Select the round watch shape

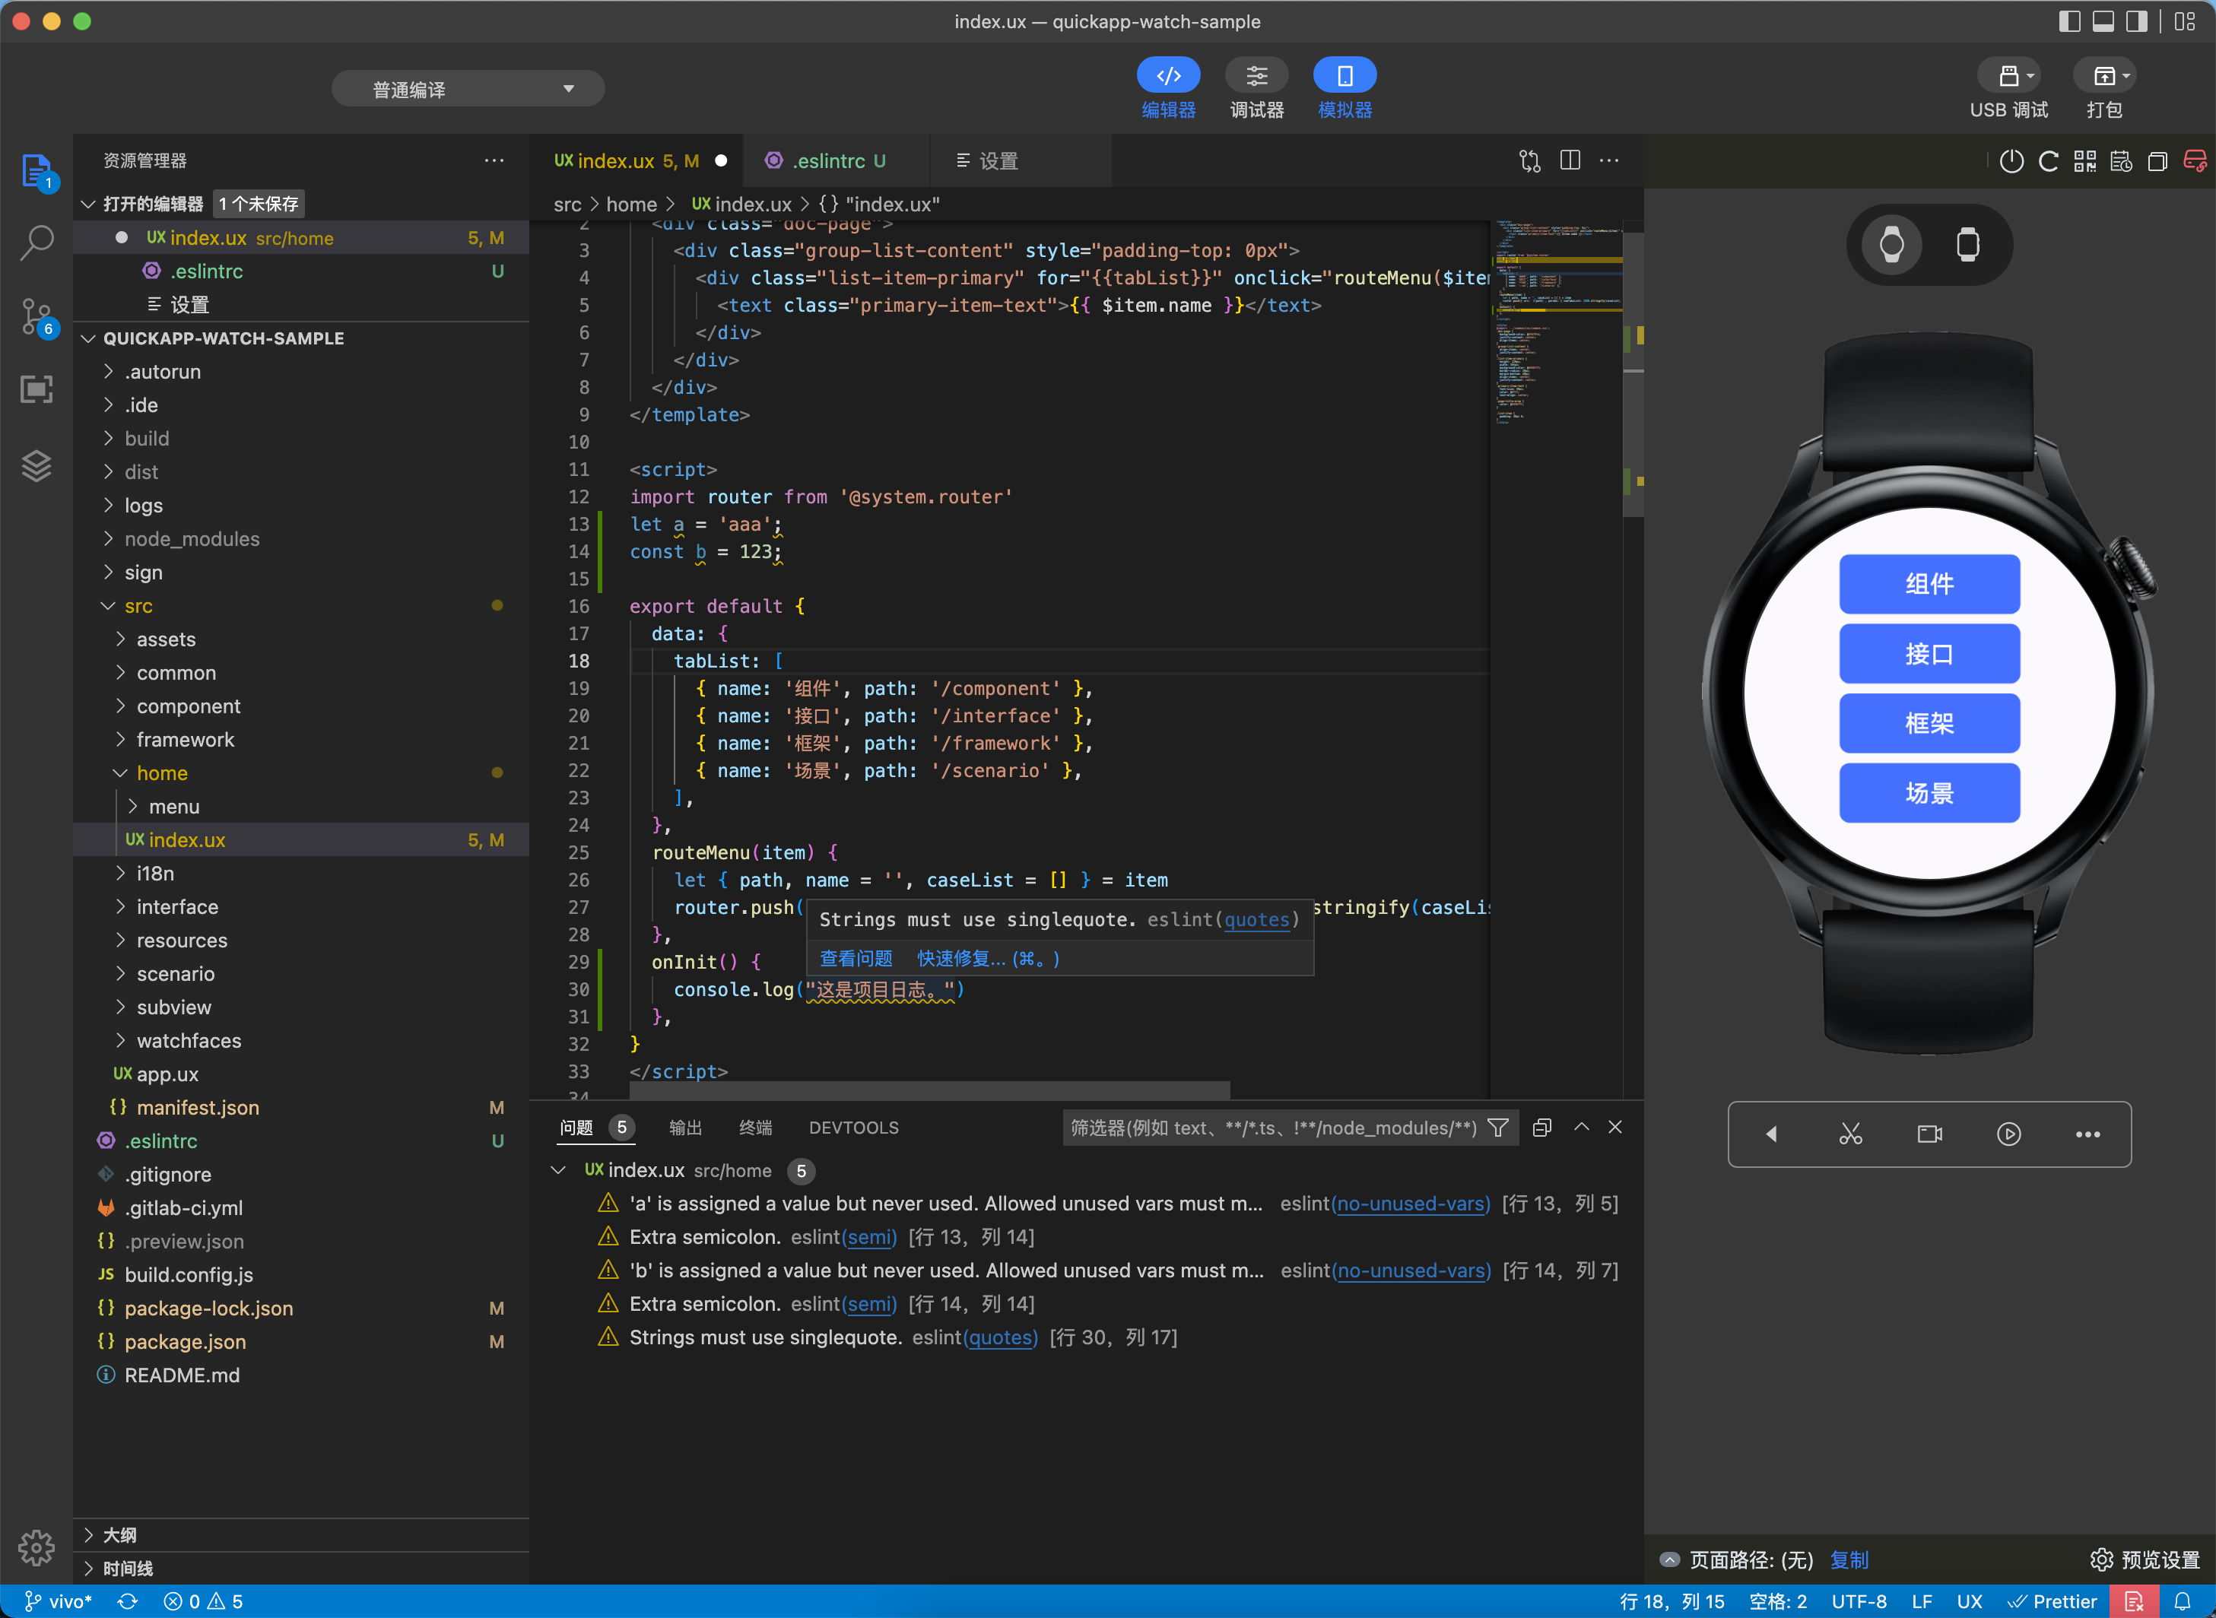coord(1892,244)
